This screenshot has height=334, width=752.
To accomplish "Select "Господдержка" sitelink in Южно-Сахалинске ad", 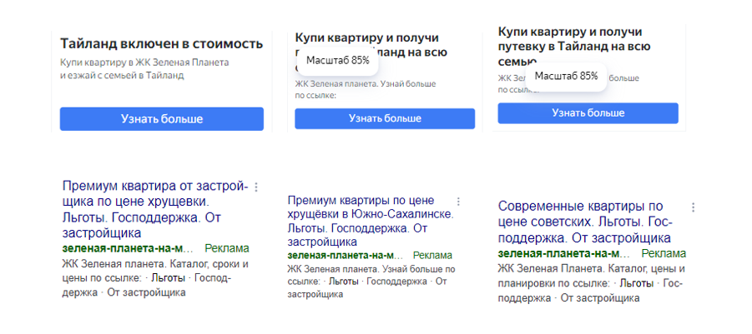I will point(397,282).
